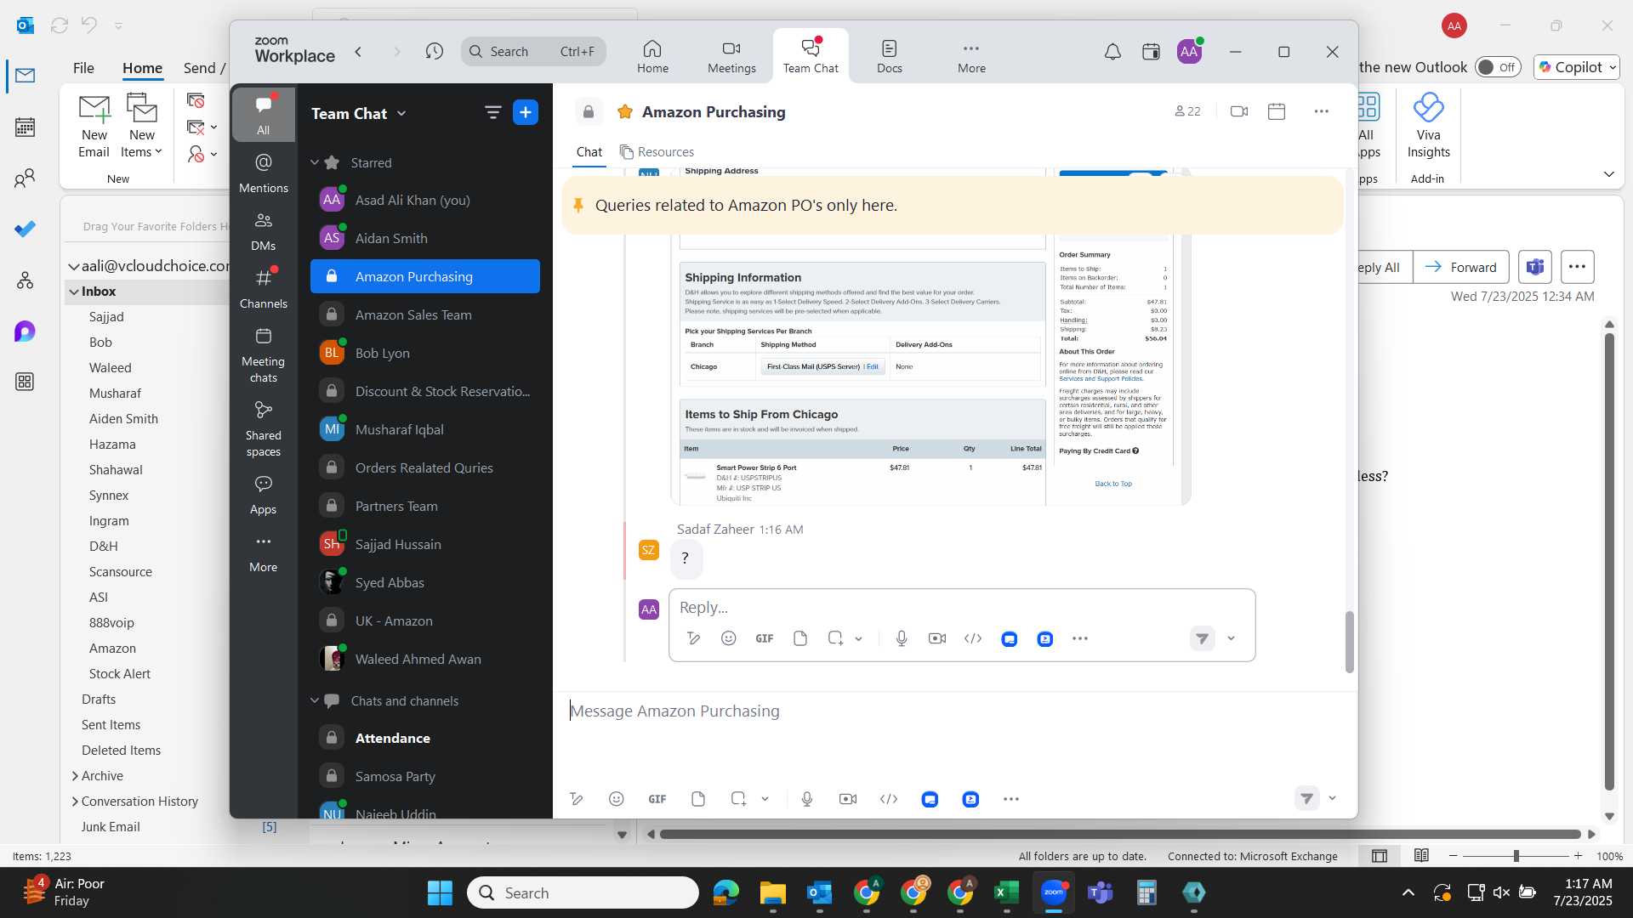Record an audio message in main message box
Image resolution: width=1633 pixels, height=918 pixels.
[807, 799]
